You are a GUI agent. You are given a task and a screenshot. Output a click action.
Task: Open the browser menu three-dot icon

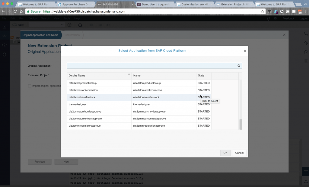(306, 11)
